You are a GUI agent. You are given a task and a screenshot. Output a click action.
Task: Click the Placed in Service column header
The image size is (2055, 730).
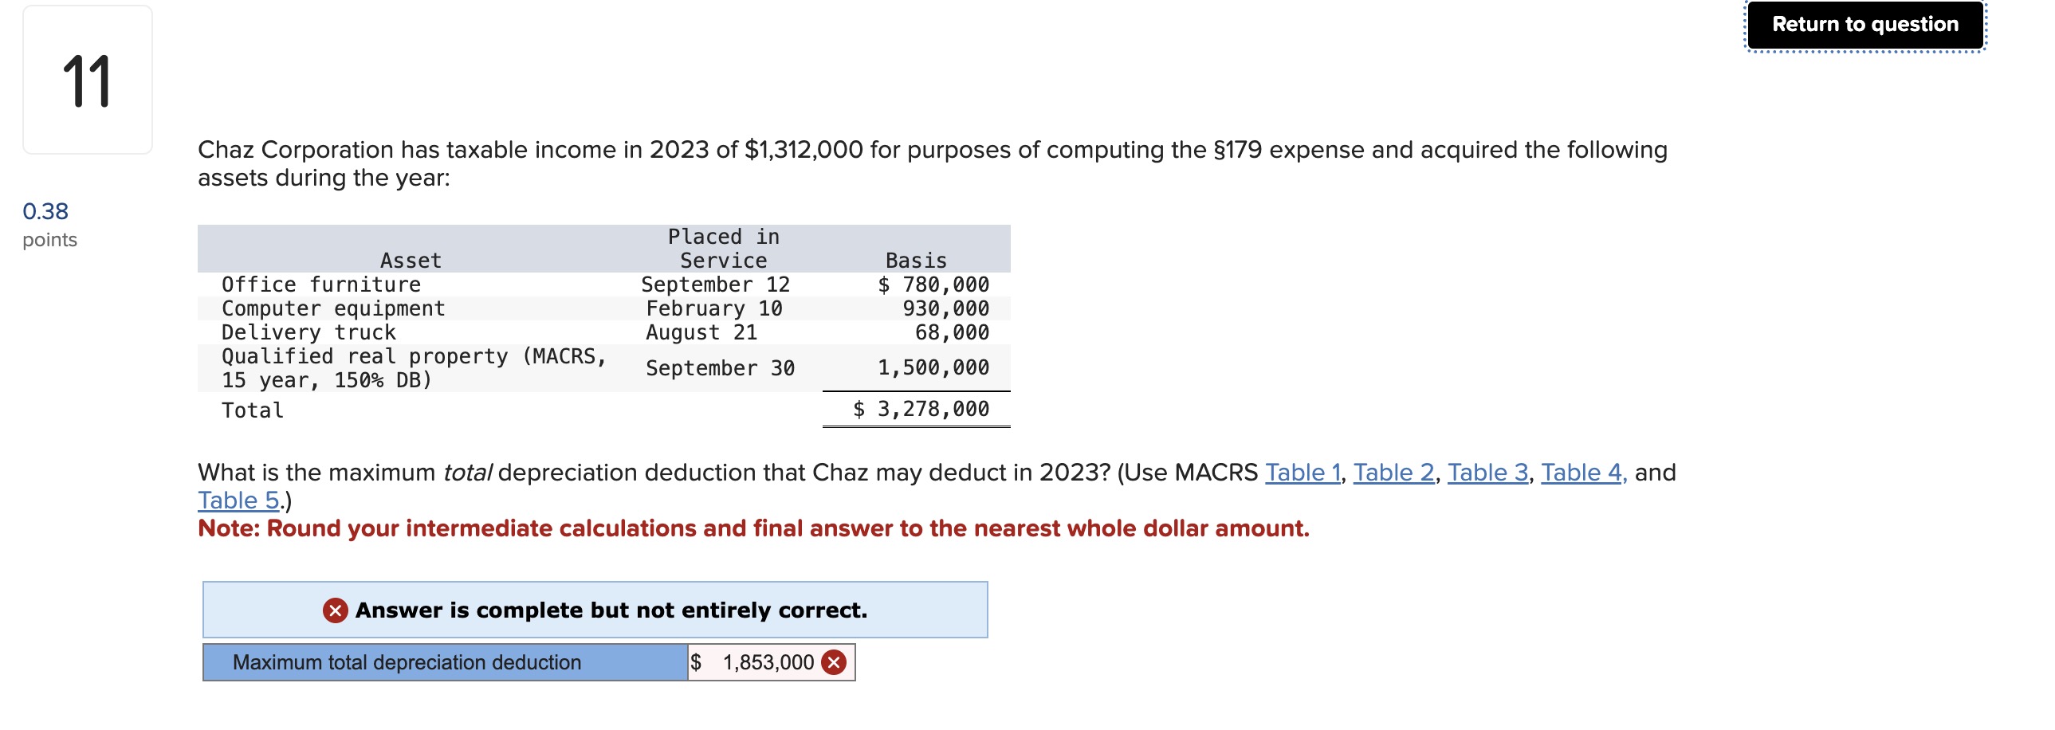(x=723, y=248)
